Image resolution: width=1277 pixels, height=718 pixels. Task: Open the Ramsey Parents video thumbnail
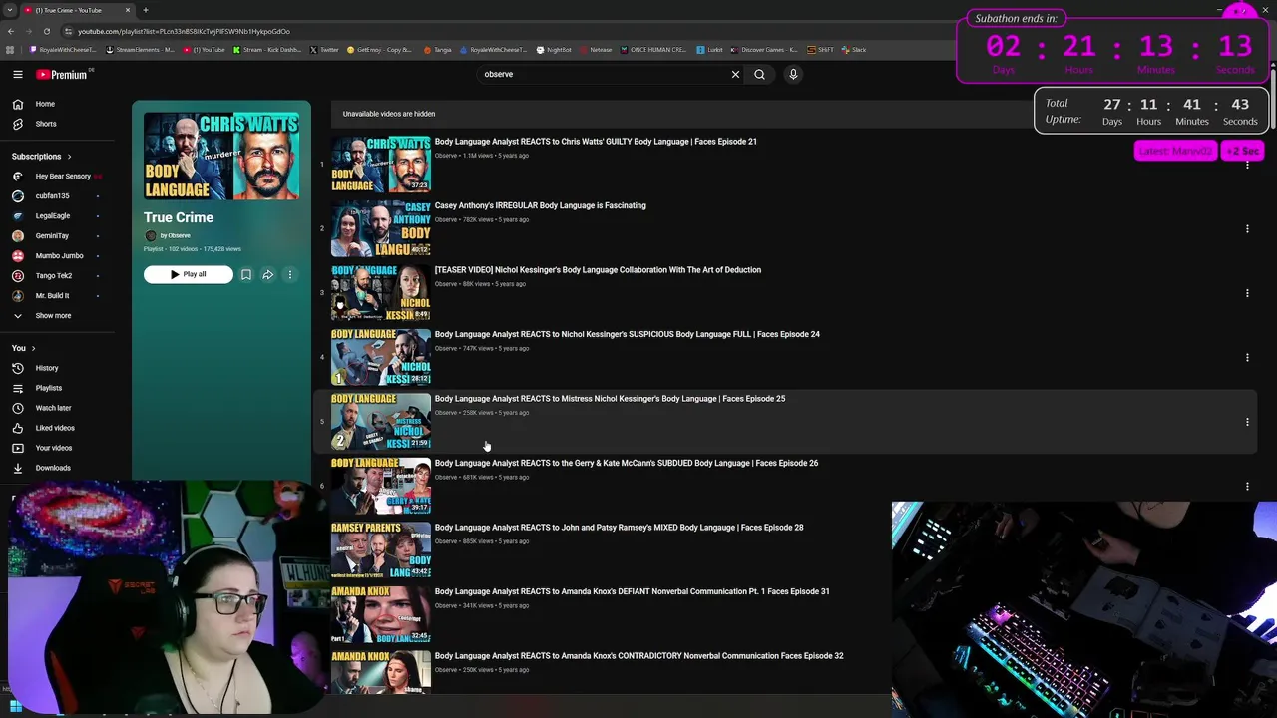pos(381,550)
